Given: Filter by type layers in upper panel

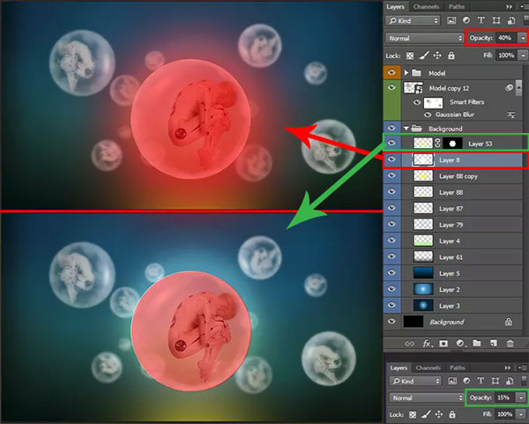Looking at the screenshot, I should [481, 20].
